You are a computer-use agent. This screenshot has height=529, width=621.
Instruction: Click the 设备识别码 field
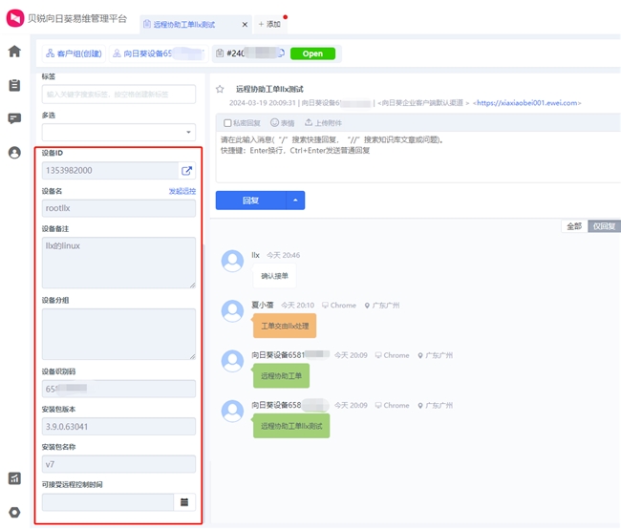[118, 389]
